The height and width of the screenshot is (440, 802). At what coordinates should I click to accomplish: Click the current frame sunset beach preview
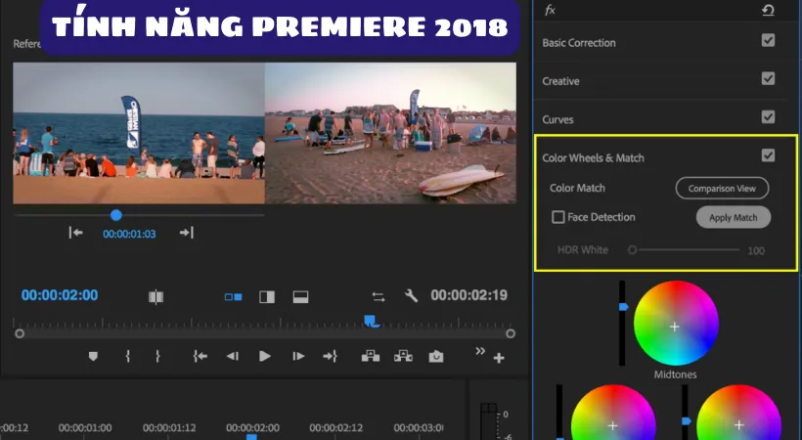tap(391, 133)
